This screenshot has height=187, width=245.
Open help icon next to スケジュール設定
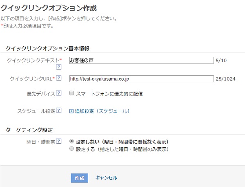click(58, 110)
